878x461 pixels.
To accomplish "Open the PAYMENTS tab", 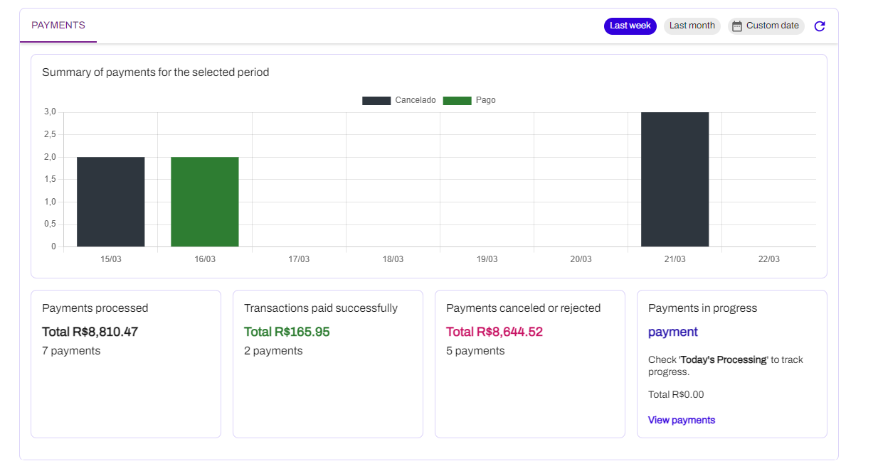I will click(58, 26).
